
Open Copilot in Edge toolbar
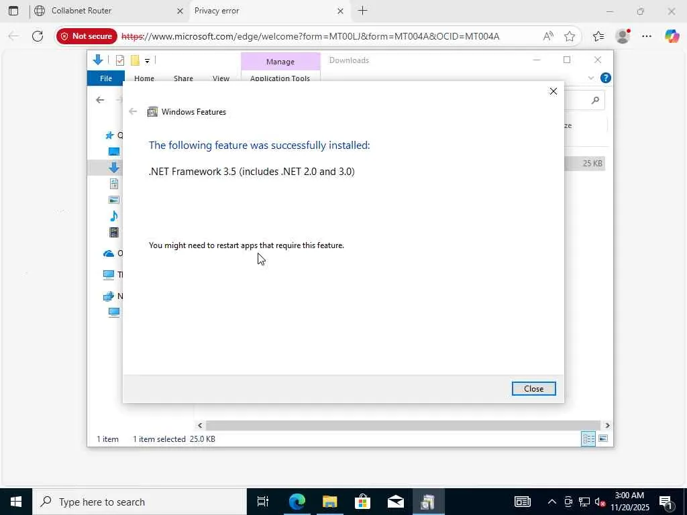click(672, 36)
